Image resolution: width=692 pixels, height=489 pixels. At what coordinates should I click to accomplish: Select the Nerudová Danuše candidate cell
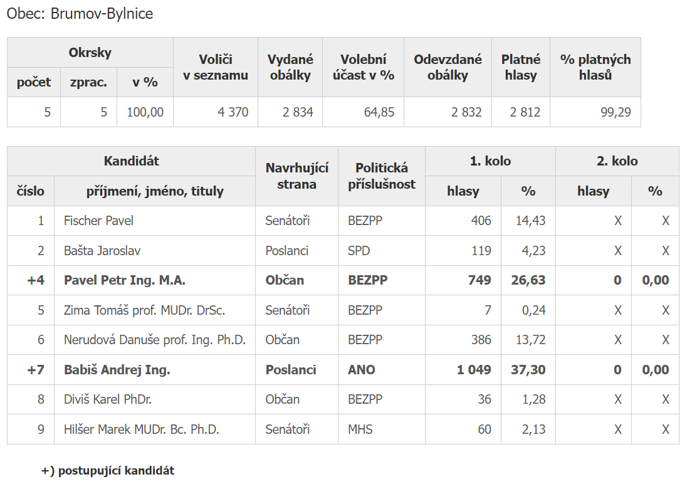(154, 340)
